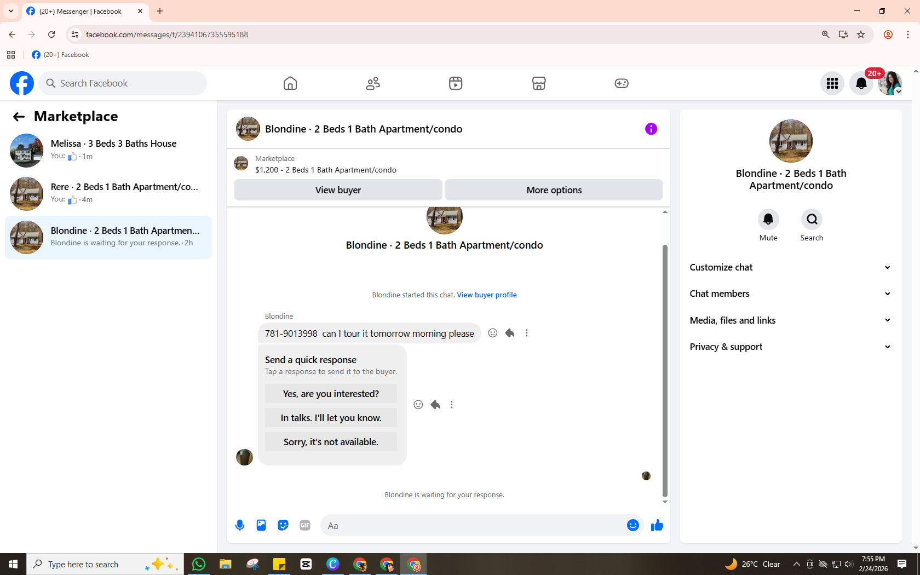The height and width of the screenshot is (575, 920).
Task: Open the Chrome tab search dropdown
Action: tap(11, 11)
